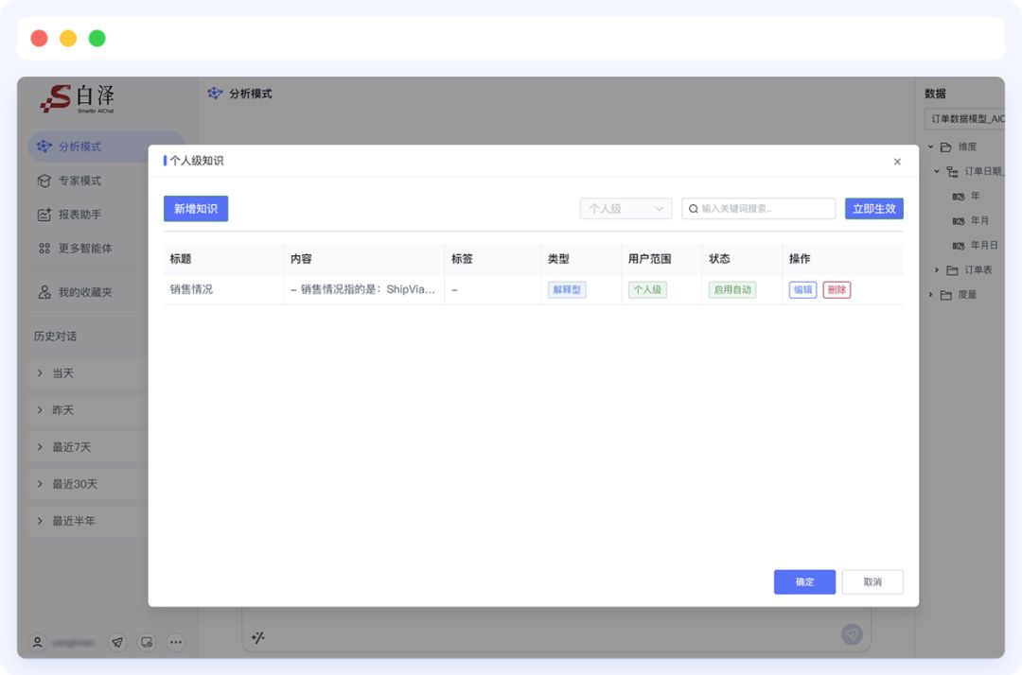
Task: Click the 度量 folder icon
Action: [945, 295]
